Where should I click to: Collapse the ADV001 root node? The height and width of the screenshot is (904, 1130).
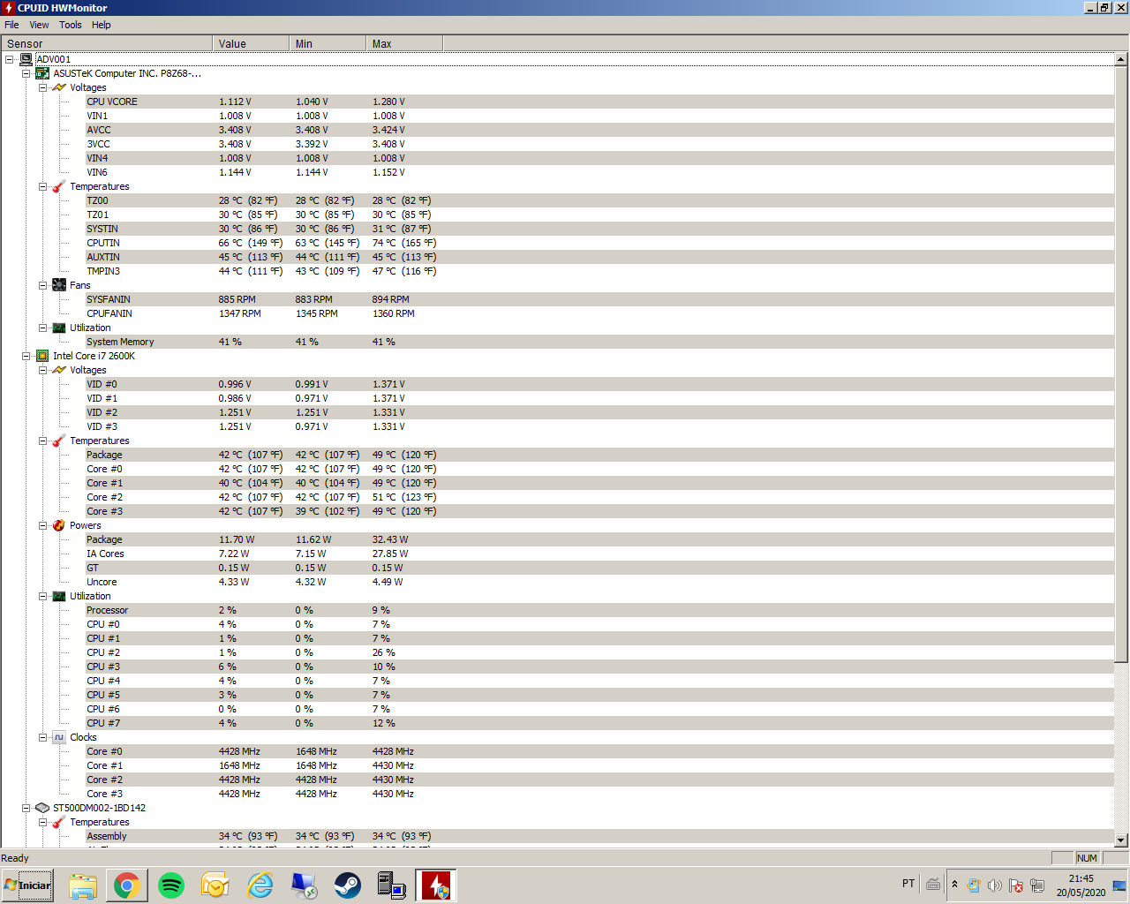click(x=10, y=59)
